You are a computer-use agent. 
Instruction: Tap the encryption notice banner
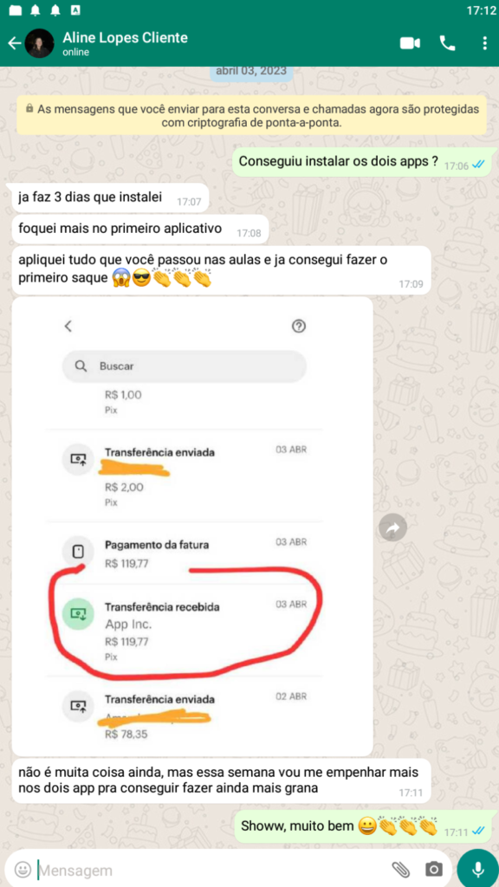coord(251,115)
